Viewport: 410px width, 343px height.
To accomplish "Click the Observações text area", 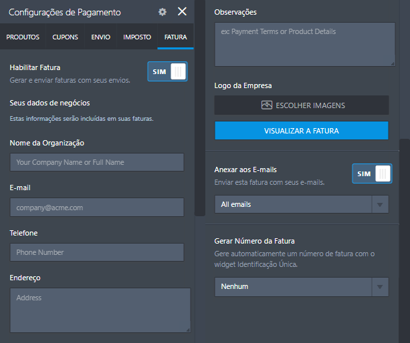I will pos(305,45).
